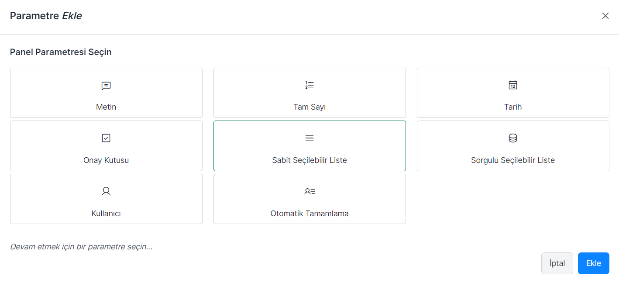
Task: Pick the Sorgulu Seçilebilir Liste label
Action: pos(513,160)
